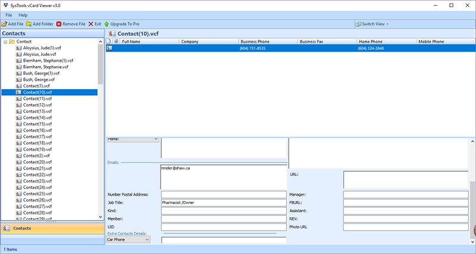This screenshot has height=254, width=476.
Task: Click the vCard icon of Contact(18).vcf
Action: click(18, 143)
